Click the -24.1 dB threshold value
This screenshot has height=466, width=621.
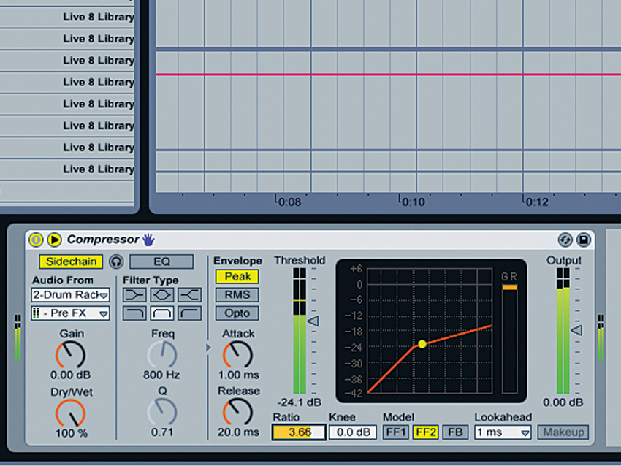[x=299, y=402]
